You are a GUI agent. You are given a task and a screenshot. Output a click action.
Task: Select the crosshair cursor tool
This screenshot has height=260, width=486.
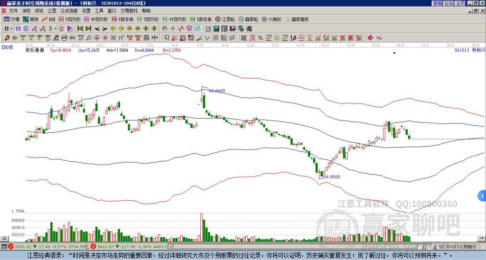pos(173,29)
